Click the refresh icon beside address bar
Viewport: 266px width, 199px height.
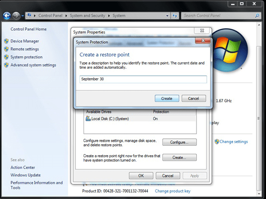[x=175, y=16]
